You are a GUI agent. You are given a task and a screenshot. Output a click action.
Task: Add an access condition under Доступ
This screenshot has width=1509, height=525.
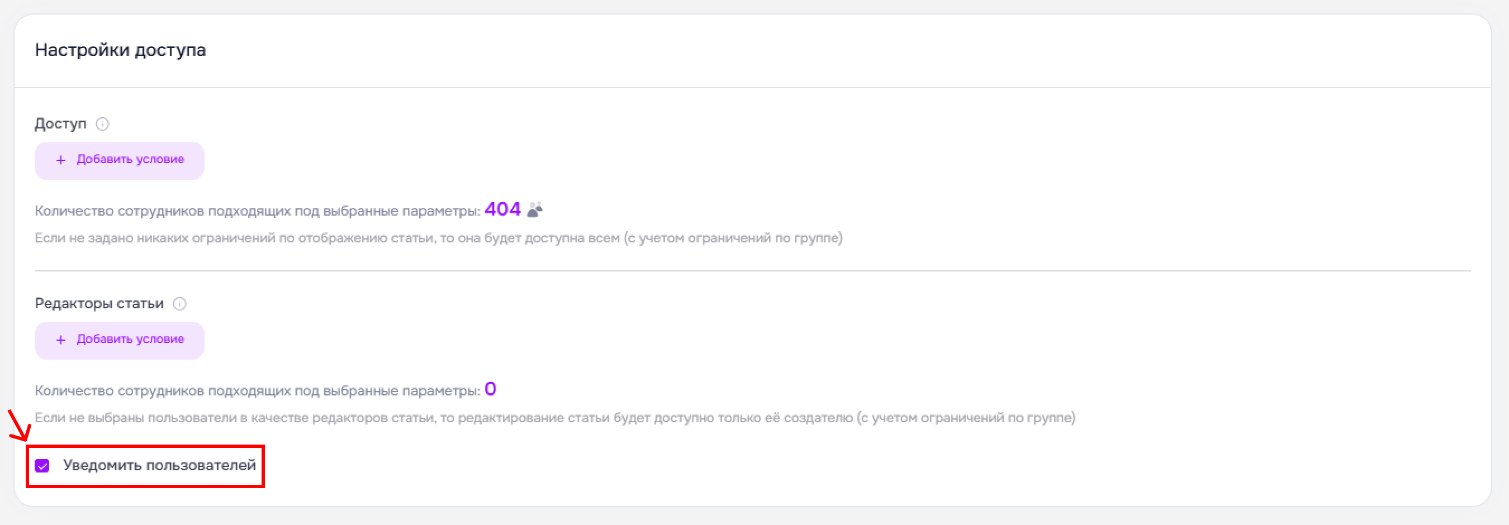[x=120, y=160]
